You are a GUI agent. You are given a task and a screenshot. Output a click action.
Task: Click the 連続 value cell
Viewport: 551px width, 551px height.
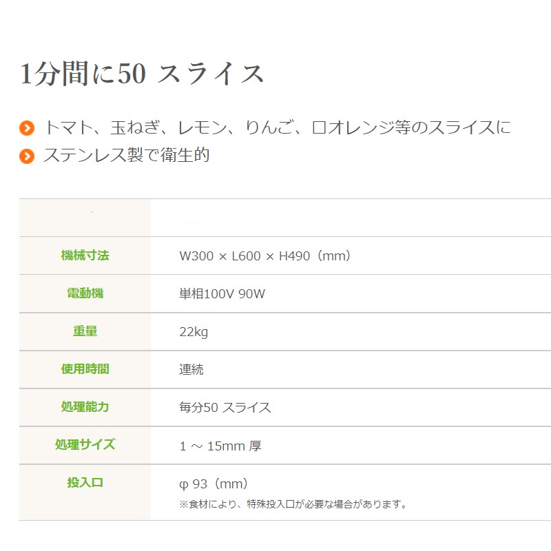click(x=191, y=369)
